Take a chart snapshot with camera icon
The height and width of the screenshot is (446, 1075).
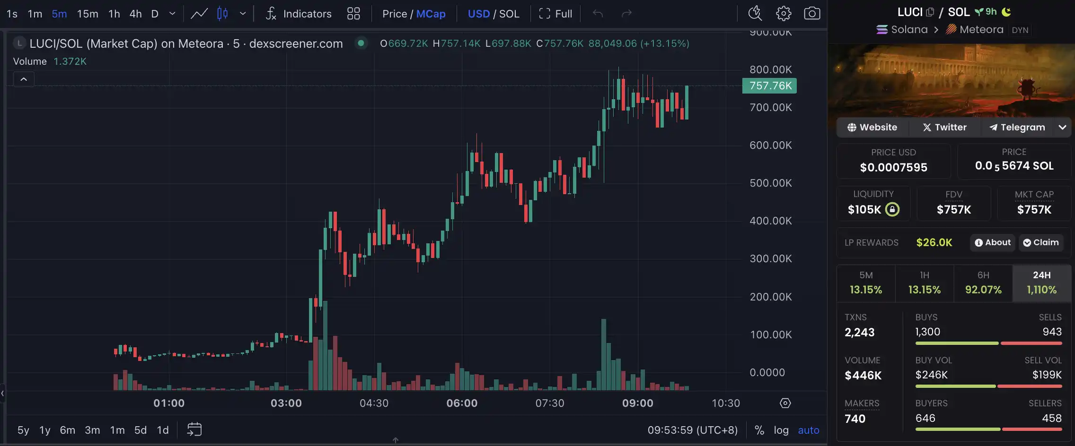pos(812,14)
